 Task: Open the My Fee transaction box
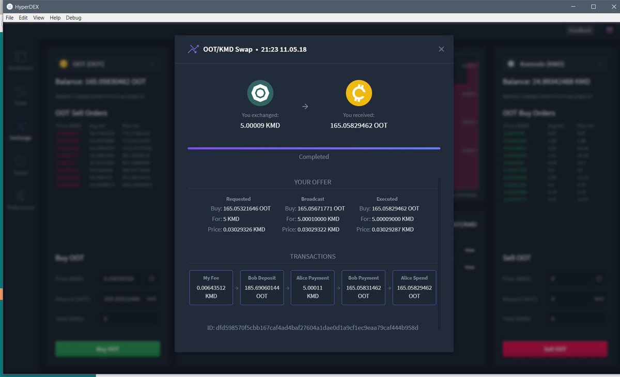211,288
